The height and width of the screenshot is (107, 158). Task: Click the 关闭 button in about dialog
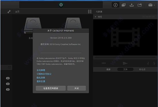(x=76, y=88)
